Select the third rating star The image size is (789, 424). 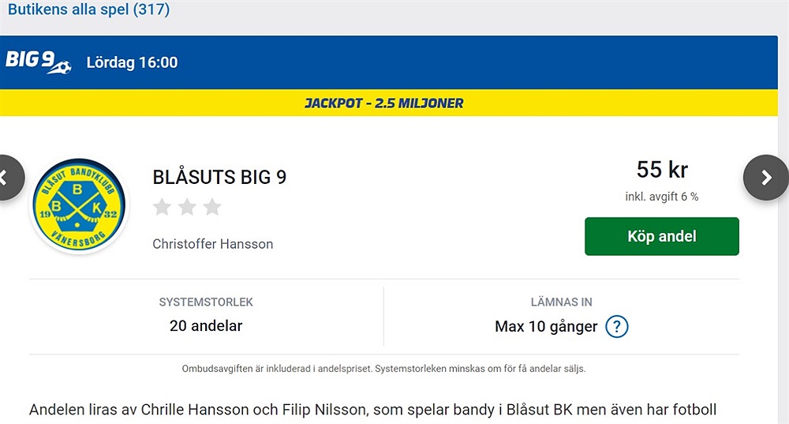pos(212,207)
